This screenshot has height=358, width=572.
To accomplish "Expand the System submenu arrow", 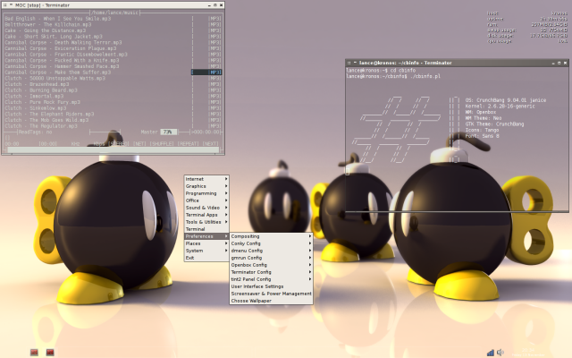I will coord(226,251).
